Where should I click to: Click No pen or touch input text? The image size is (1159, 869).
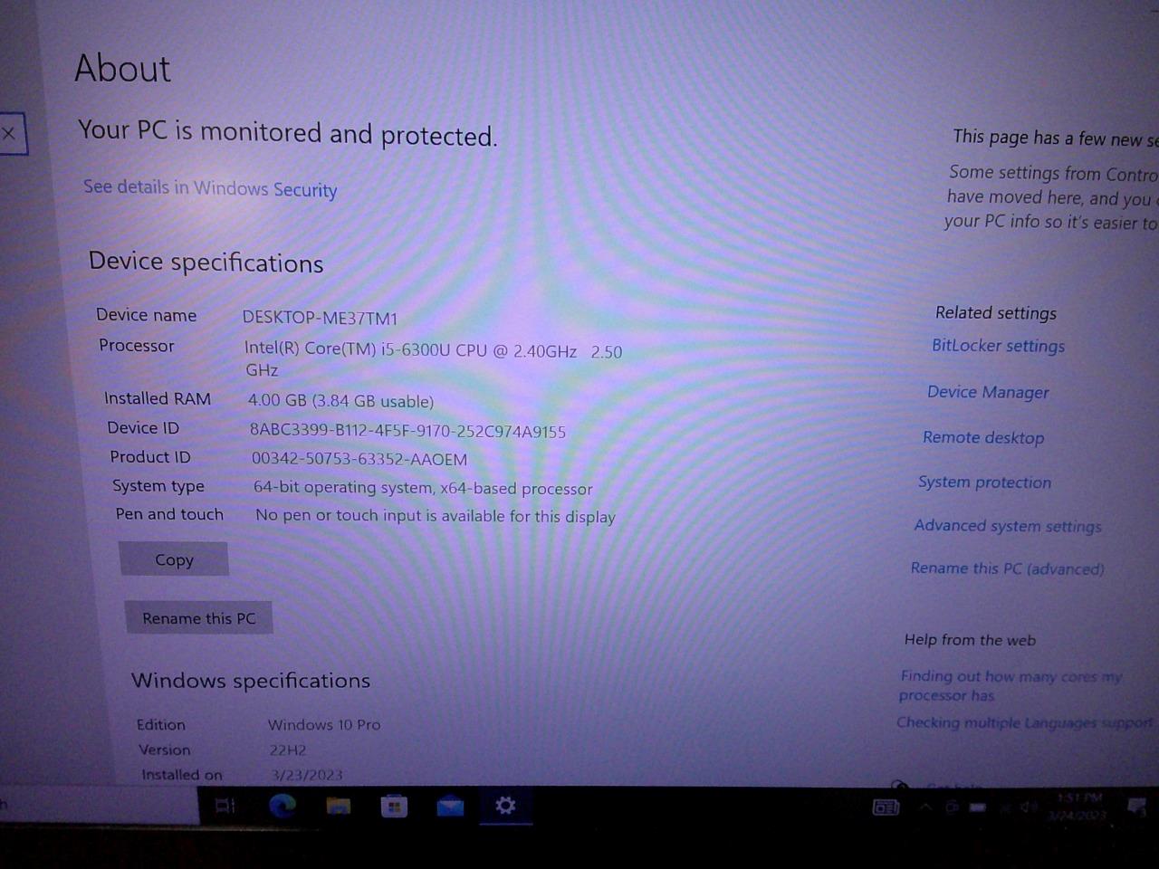click(x=436, y=516)
